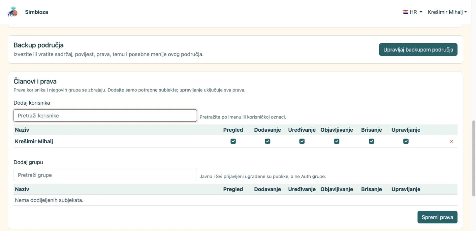Click the Pretraži grupe search field
The height and width of the screenshot is (231, 476).
105,175
